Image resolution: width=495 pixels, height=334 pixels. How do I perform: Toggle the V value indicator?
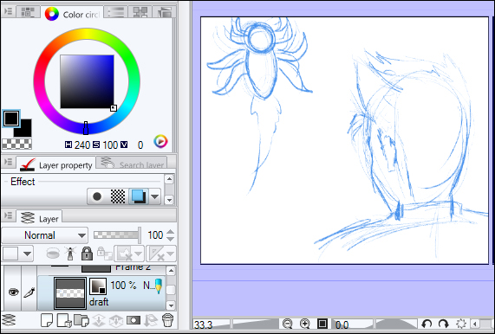pos(124,145)
